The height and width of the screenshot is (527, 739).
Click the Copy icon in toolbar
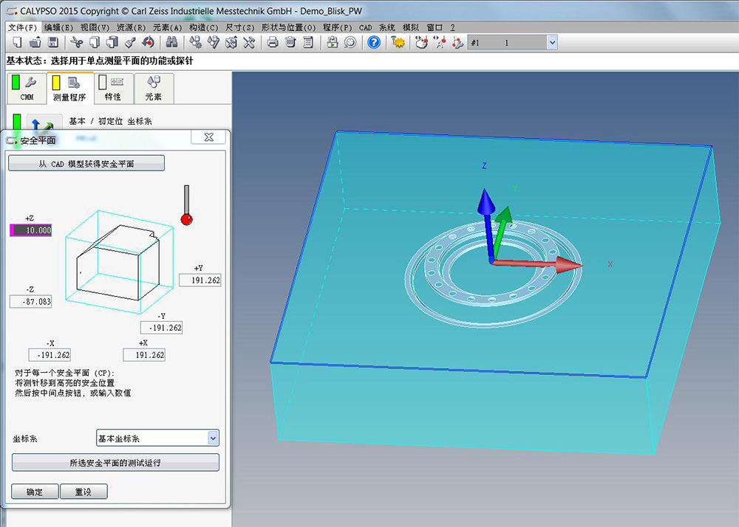(x=95, y=43)
